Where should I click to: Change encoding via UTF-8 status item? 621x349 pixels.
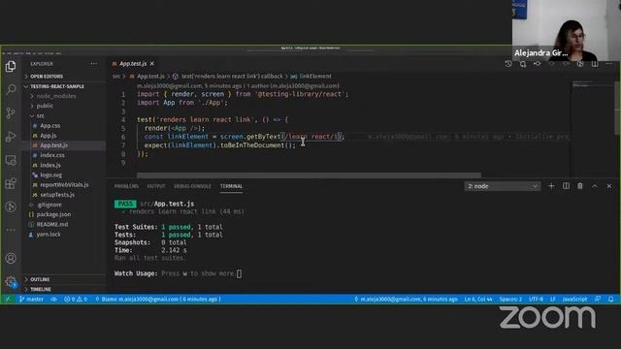536,300
